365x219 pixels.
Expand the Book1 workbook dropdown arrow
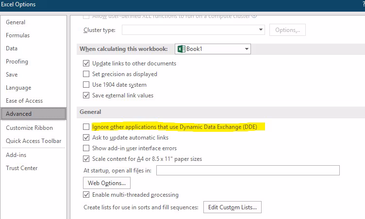(247, 49)
